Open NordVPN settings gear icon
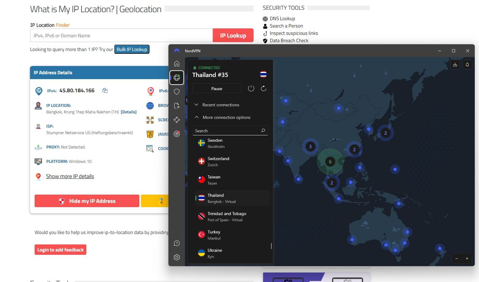This screenshot has width=479, height=282. [177, 257]
